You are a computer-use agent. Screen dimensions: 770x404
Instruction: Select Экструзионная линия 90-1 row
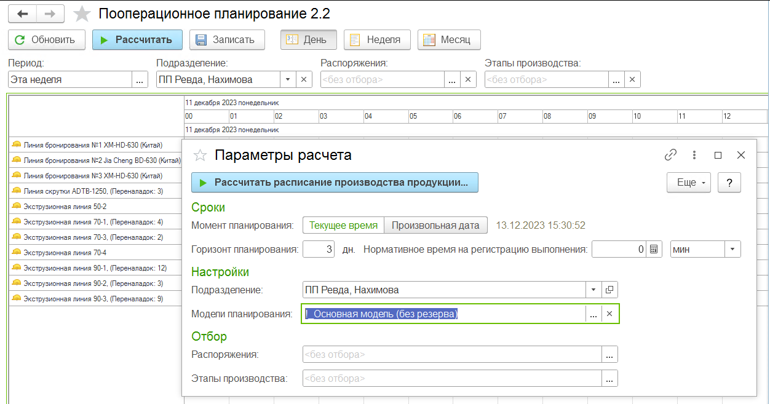tap(96, 268)
